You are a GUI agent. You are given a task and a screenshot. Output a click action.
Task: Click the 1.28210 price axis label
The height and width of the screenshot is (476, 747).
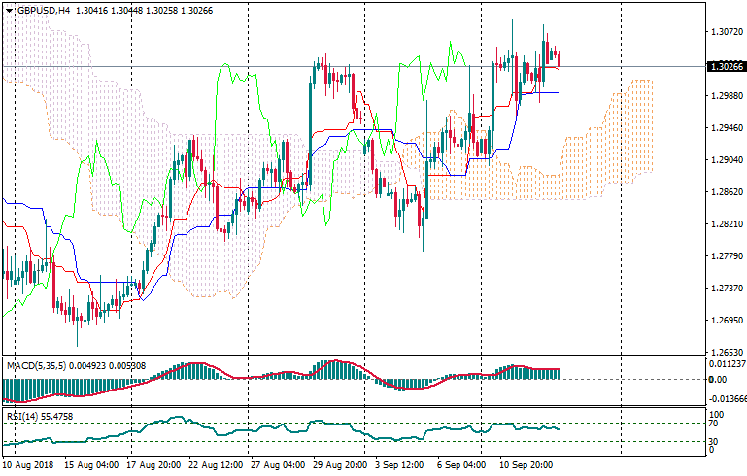pos(724,224)
